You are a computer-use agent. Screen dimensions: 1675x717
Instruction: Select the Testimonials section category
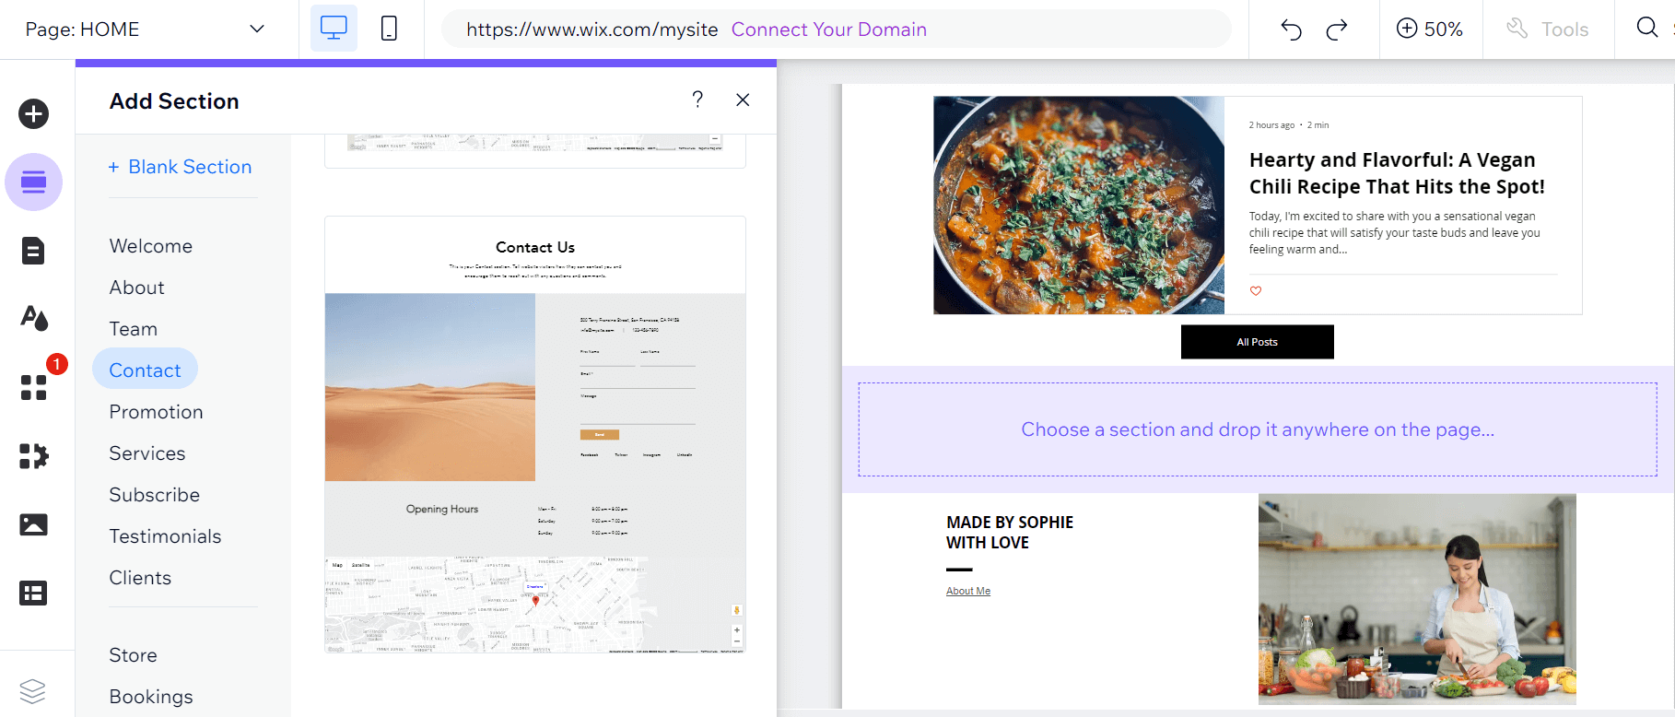tap(166, 536)
